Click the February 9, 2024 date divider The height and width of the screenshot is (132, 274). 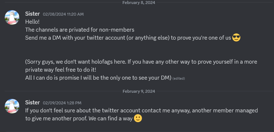pyautogui.click(x=139, y=91)
